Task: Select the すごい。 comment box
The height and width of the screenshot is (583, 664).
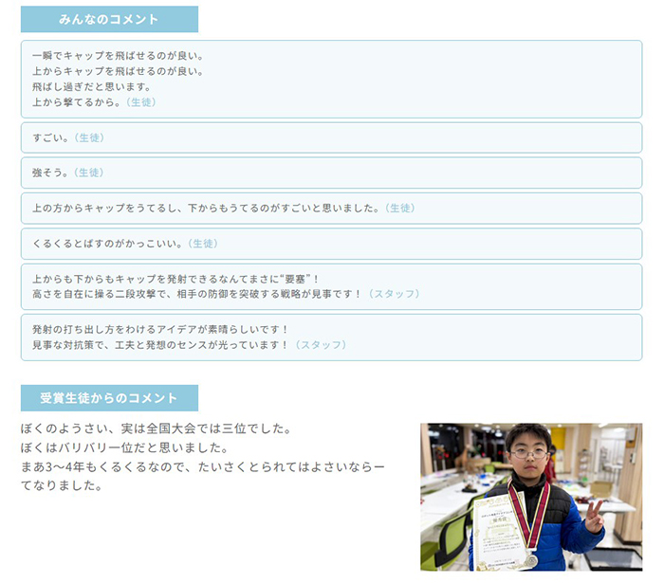Action: point(331,137)
